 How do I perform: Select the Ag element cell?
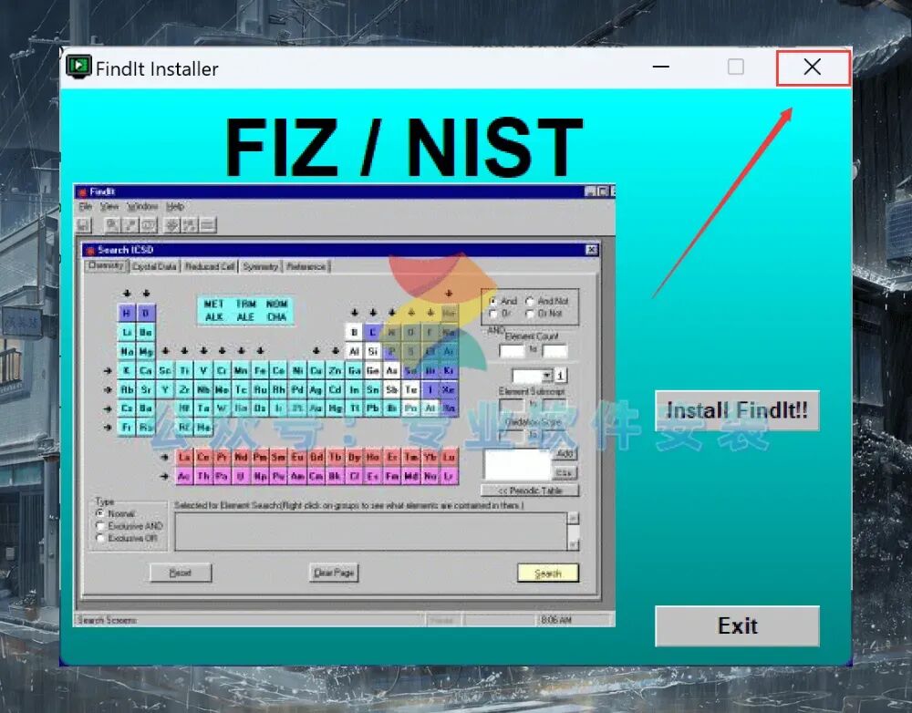click(x=316, y=389)
